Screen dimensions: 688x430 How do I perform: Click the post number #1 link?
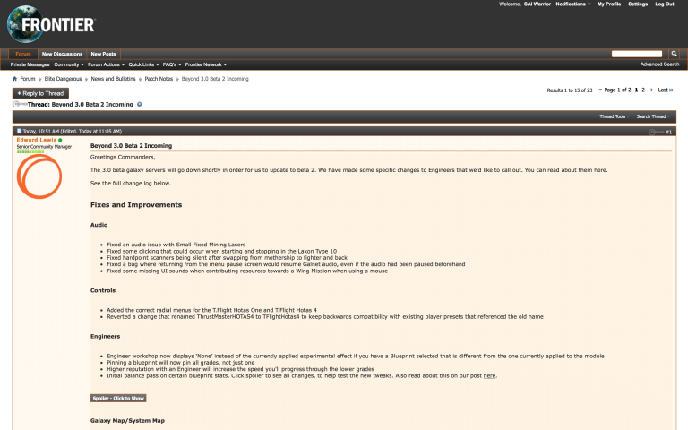pyautogui.click(x=668, y=132)
